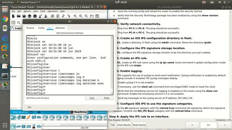Screen dimensions: 232x130
Task: Select End Devices category icon
Action: pyautogui.click(x=18, y=117)
